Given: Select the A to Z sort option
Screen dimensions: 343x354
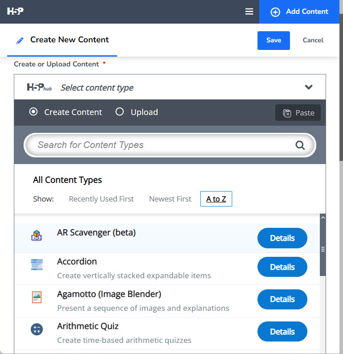Looking at the screenshot, I should [216, 199].
